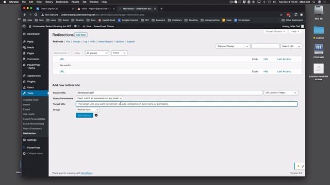The width and height of the screenshot is (330, 185).
Task: Click the volume icon in menu bar
Action: [274, 2]
